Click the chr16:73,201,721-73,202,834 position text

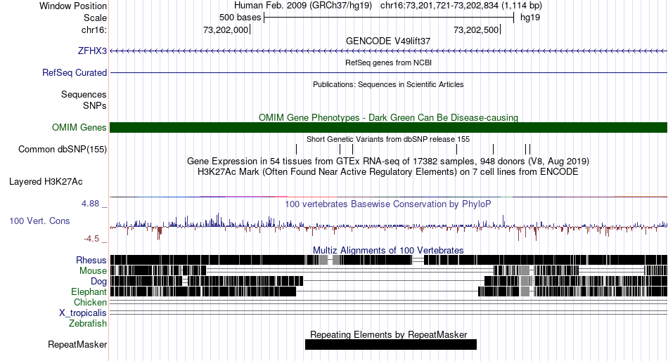point(461,6)
